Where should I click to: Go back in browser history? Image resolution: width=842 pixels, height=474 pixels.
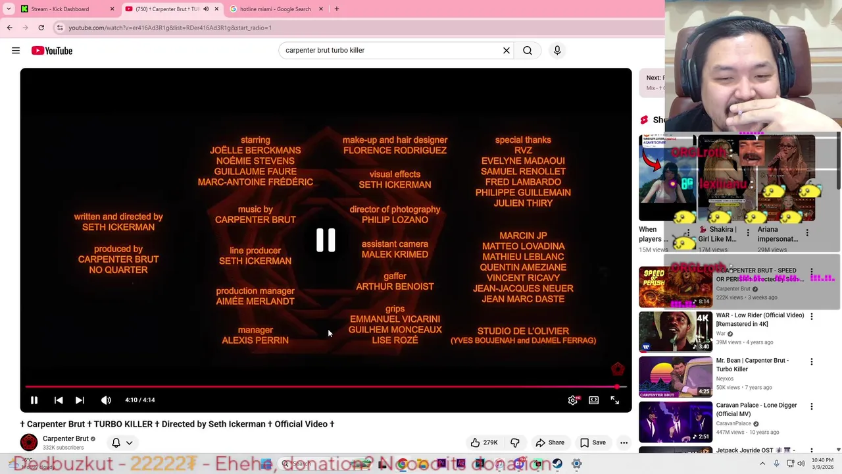pyautogui.click(x=9, y=28)
